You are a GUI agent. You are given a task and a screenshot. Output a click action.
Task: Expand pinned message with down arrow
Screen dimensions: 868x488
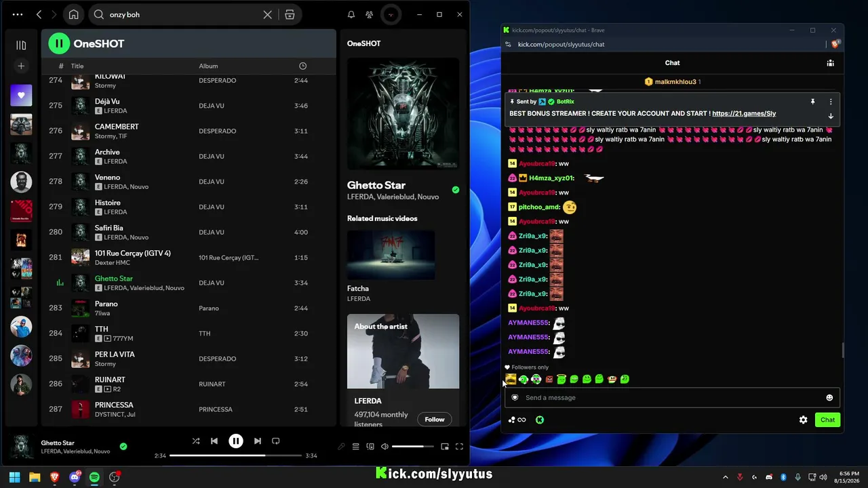pos(831,116)
